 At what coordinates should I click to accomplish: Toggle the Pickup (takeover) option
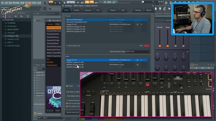pyautogui.click(x=67, y=100)
